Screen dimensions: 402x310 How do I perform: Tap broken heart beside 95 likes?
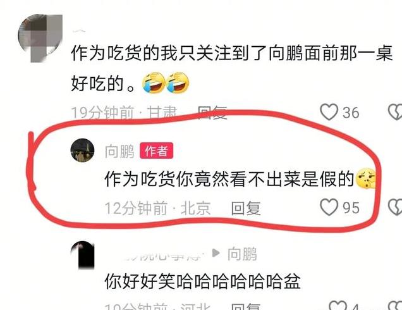[x=395, y=207]
